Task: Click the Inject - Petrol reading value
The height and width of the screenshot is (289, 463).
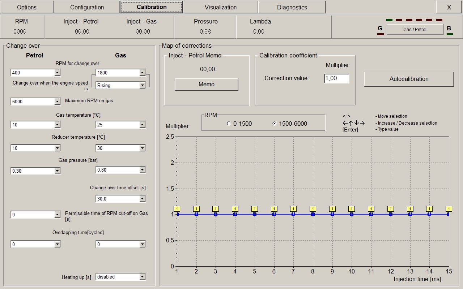Action: click(x=82, y=32)
